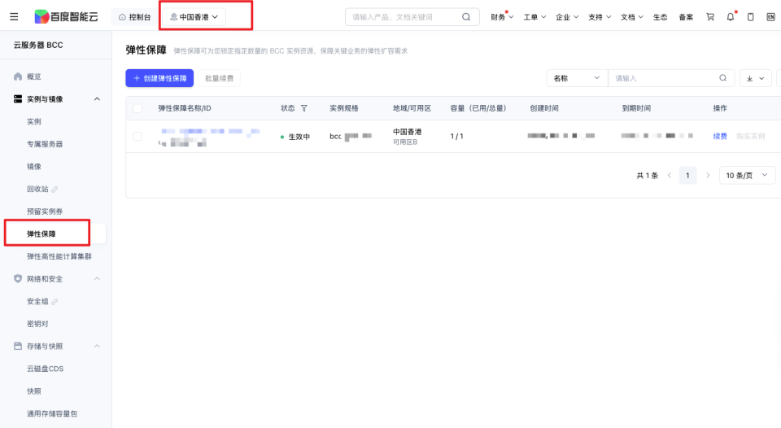Collapse the 存储与快照 section
Image resolution: width=781 pixels, height=428 pixels.
tap(97, 347)
